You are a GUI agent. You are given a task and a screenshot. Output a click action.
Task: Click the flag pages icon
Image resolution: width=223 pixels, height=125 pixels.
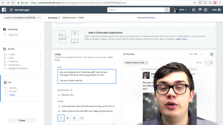pos(200,10)
